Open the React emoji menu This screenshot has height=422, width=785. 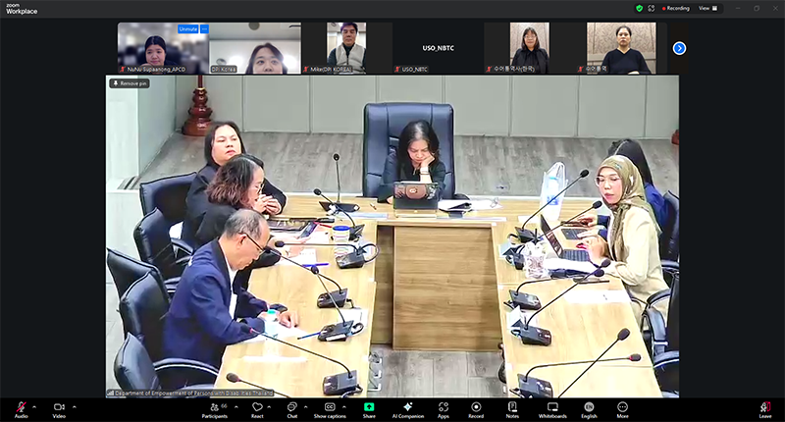pos(257,407)
